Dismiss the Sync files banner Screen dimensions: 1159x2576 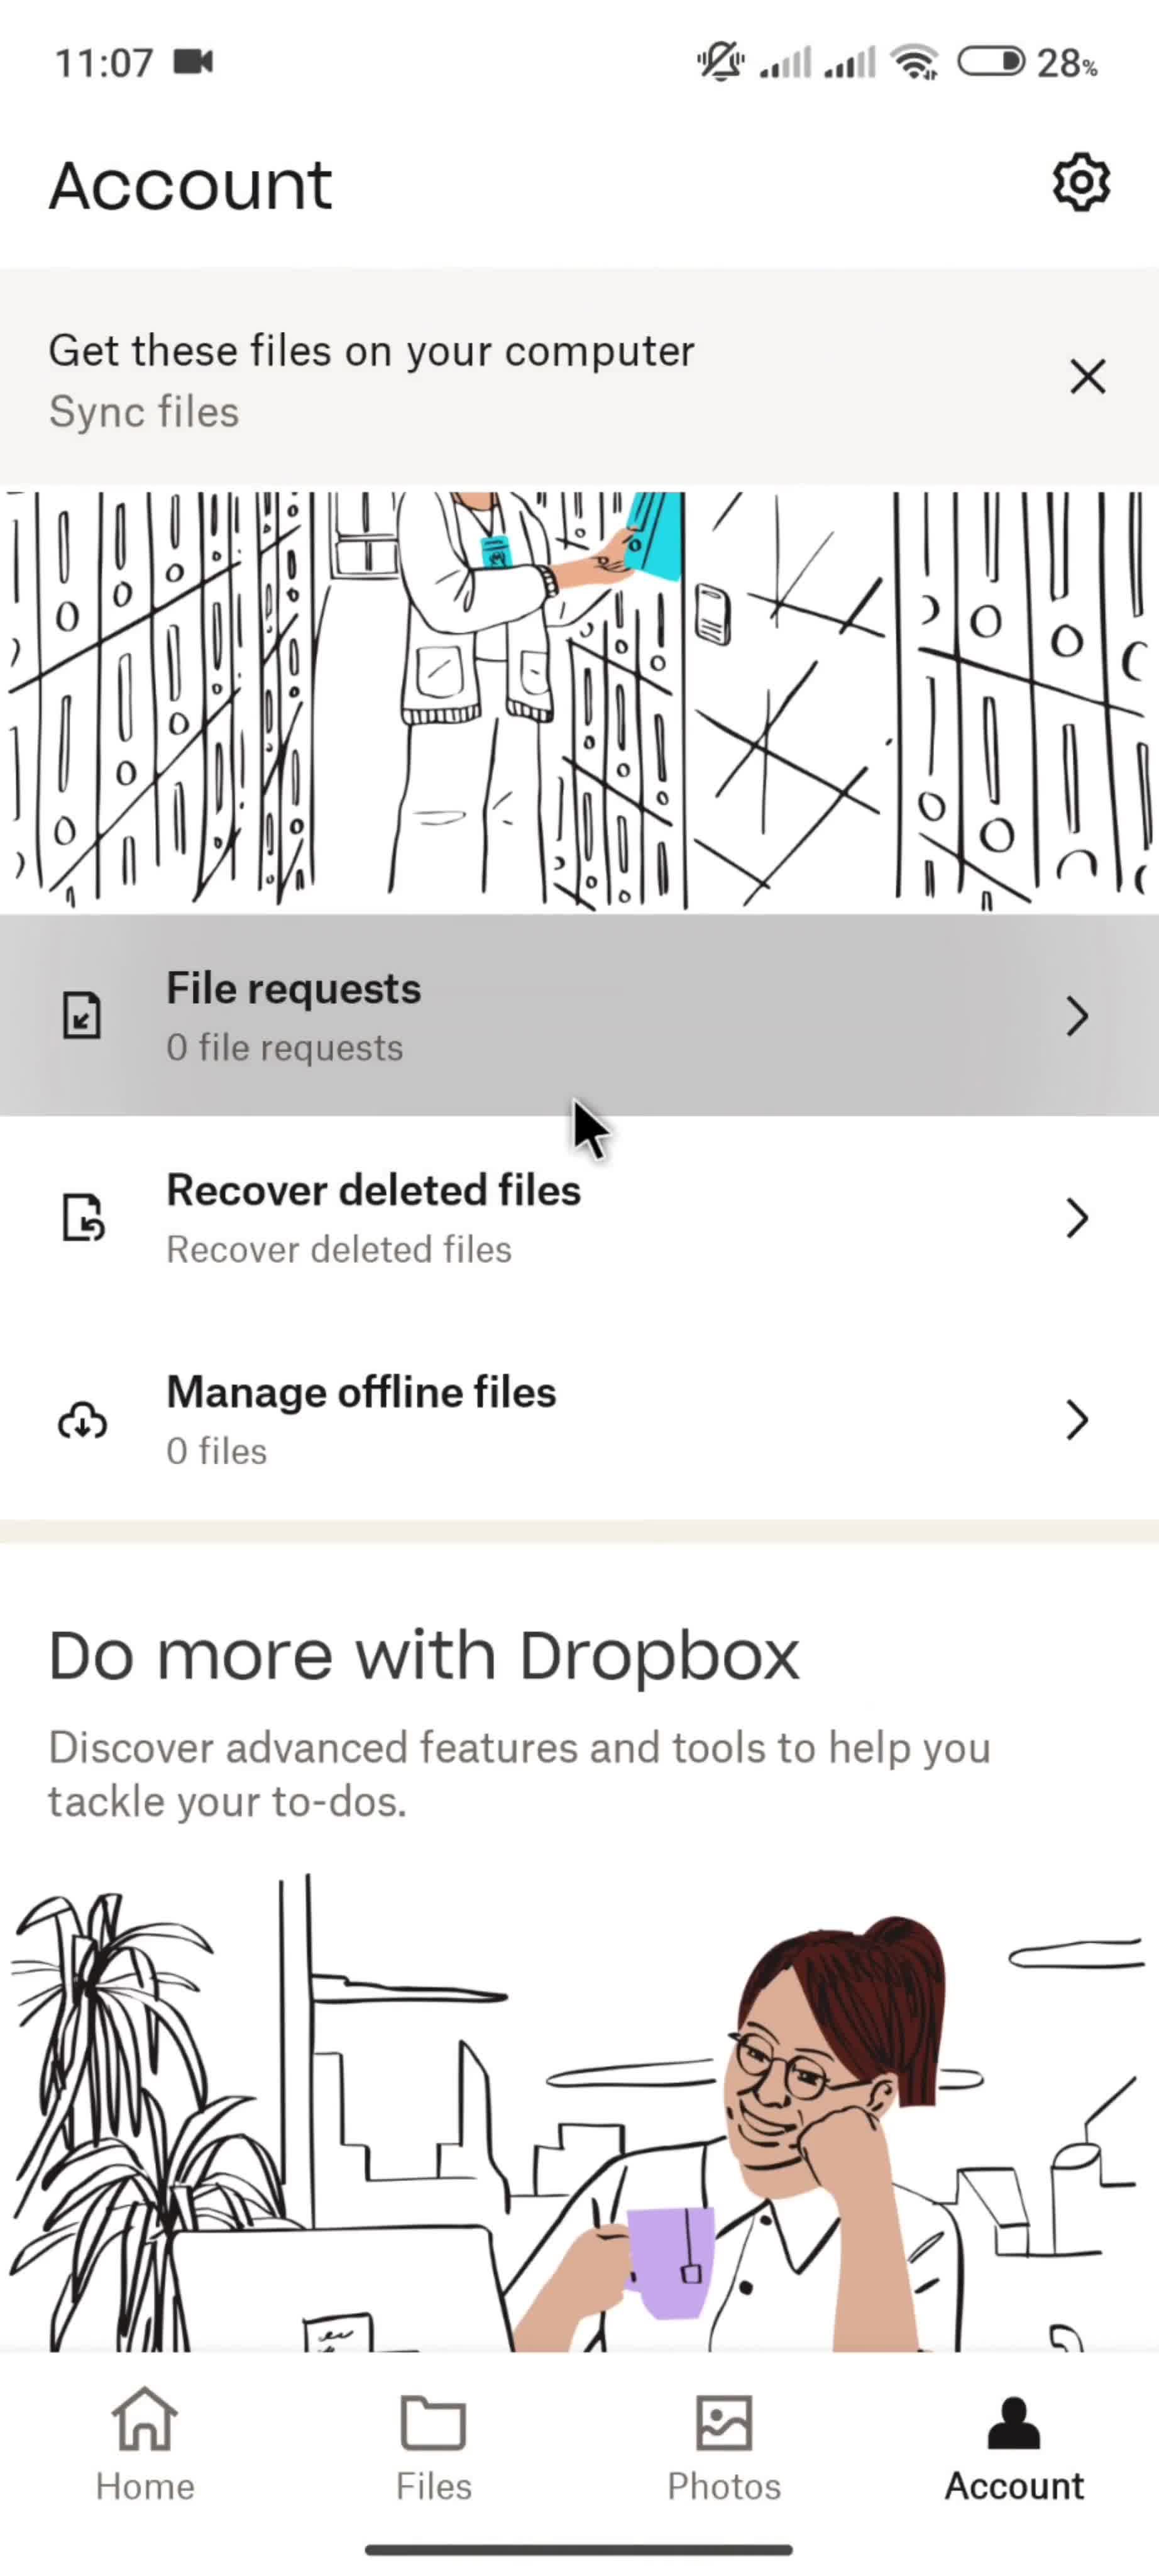(x=1087, y=377)
